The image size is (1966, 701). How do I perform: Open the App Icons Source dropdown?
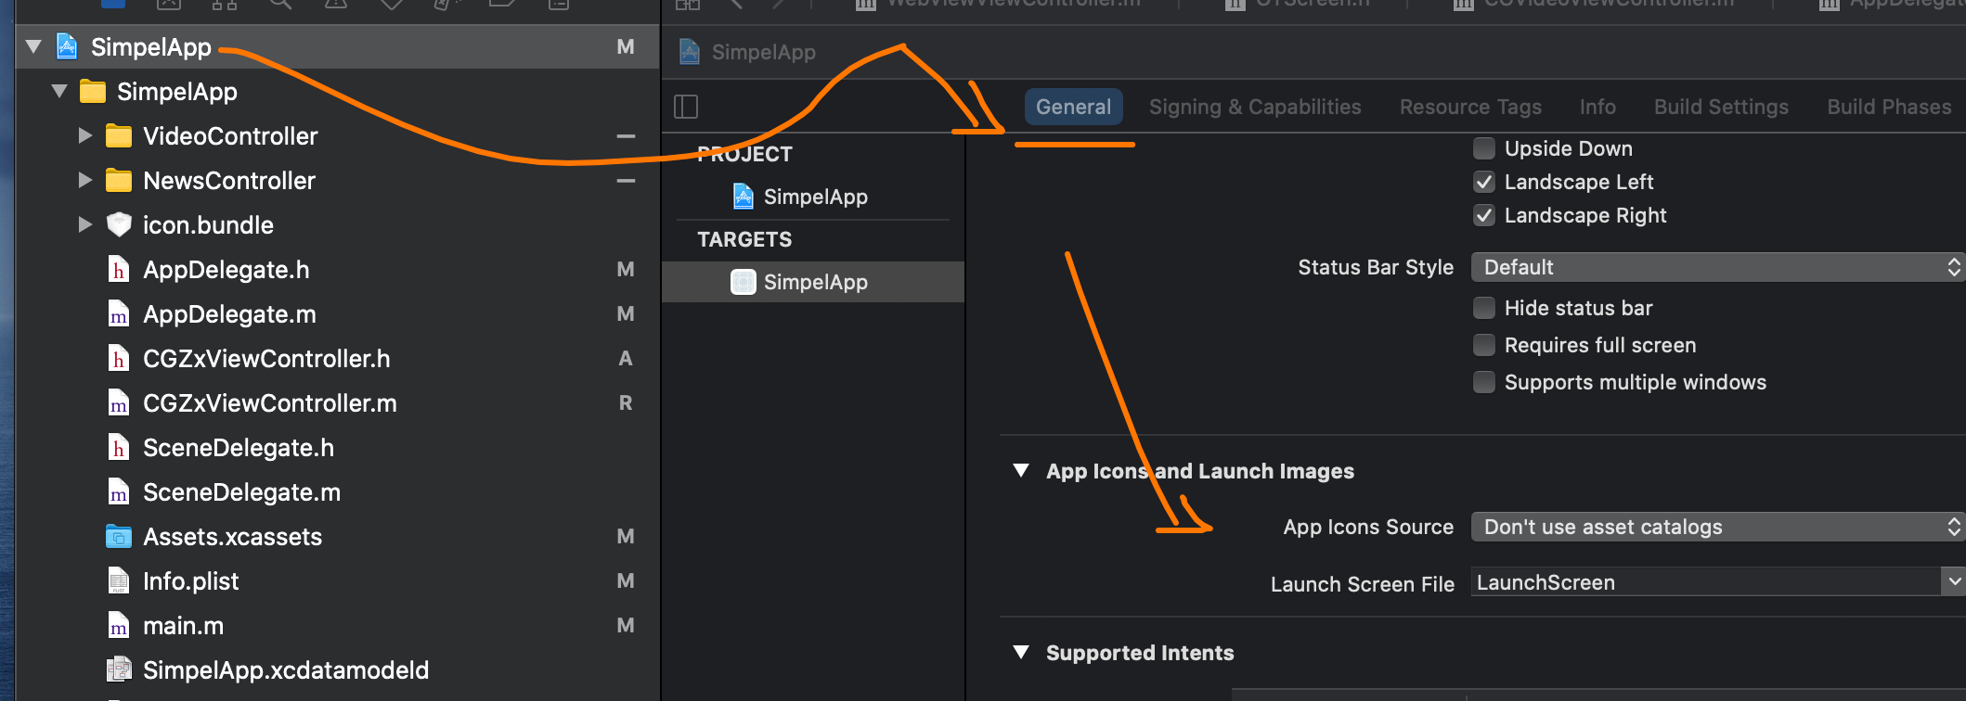click(1717, 527)
